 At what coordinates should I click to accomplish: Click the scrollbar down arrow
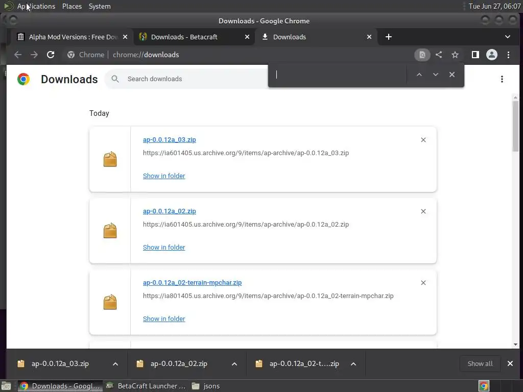coord(515,345)
